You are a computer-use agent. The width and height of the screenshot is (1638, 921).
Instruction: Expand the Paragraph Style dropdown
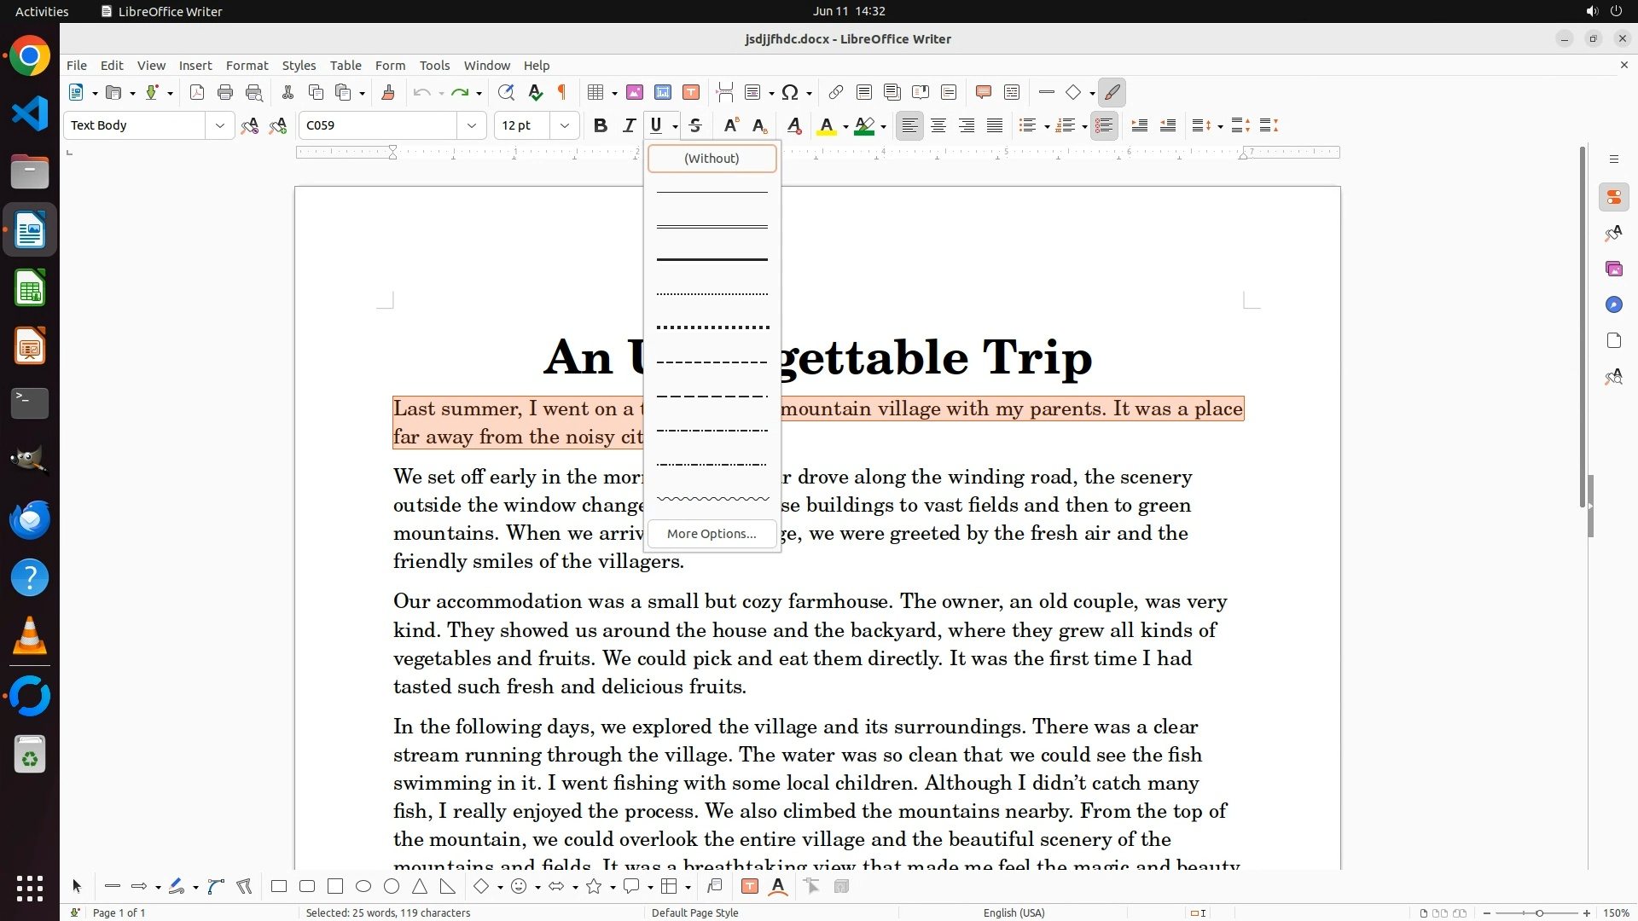coord(220,126)
